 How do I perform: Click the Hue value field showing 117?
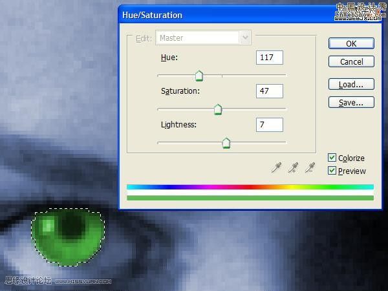tap(270, 58)
